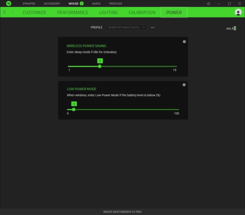Go to the Calibration tab

(142, 13)
